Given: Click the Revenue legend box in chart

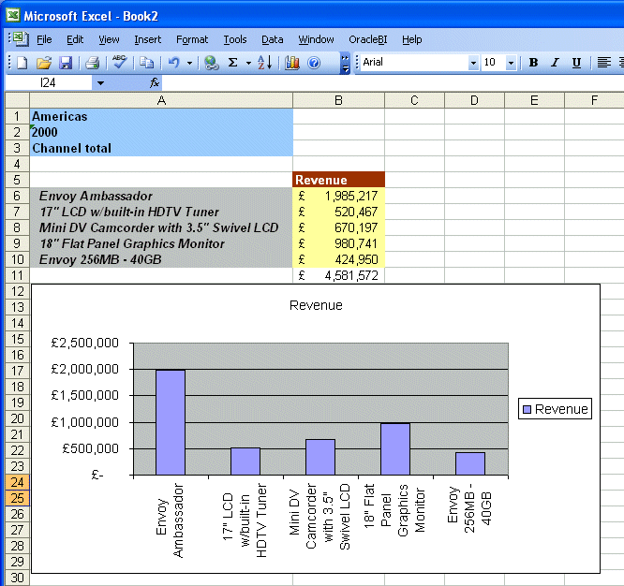Looking at the screenshot, I should (x=555, y=409).
